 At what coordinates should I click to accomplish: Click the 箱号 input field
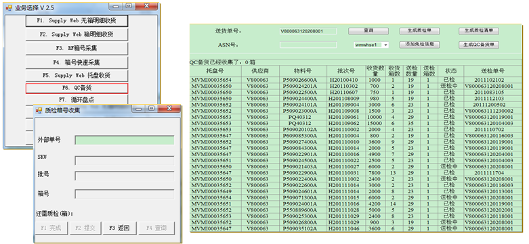coord(125,194)
